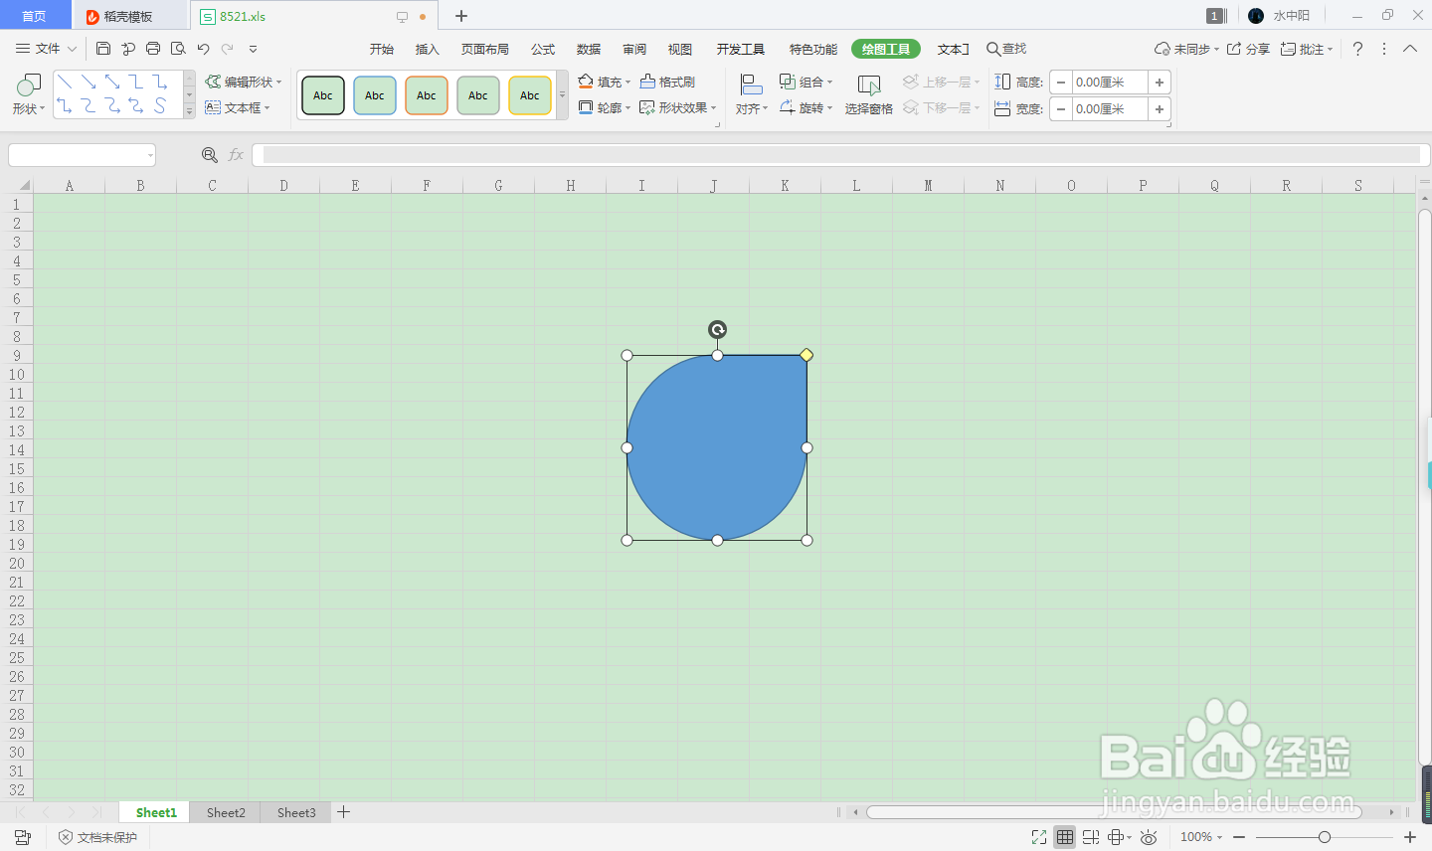
Task: Decrease the 宽度 width value
Action: pyautogui.click(x=1062, y=109)
